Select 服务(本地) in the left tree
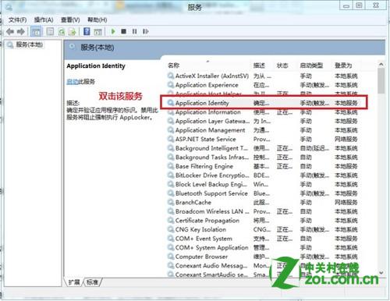The height and width of the screenshot is (301, 390). pyautogui.click(x=29, y=44)
